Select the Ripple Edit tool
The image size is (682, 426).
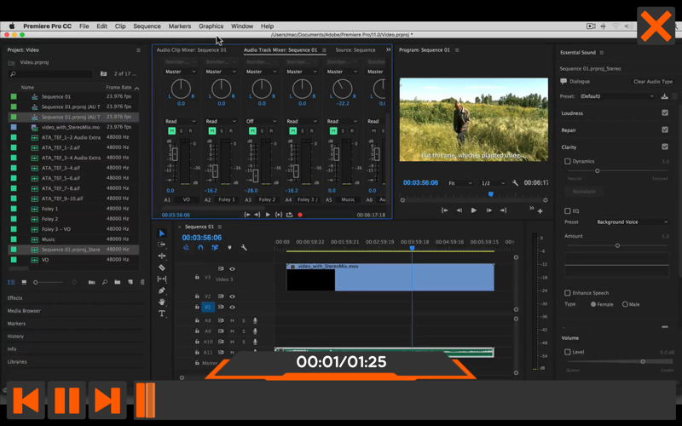162,256
